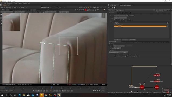Open the Workspace menu
Screen dimensions: 172x97
[x=10, y=3]
